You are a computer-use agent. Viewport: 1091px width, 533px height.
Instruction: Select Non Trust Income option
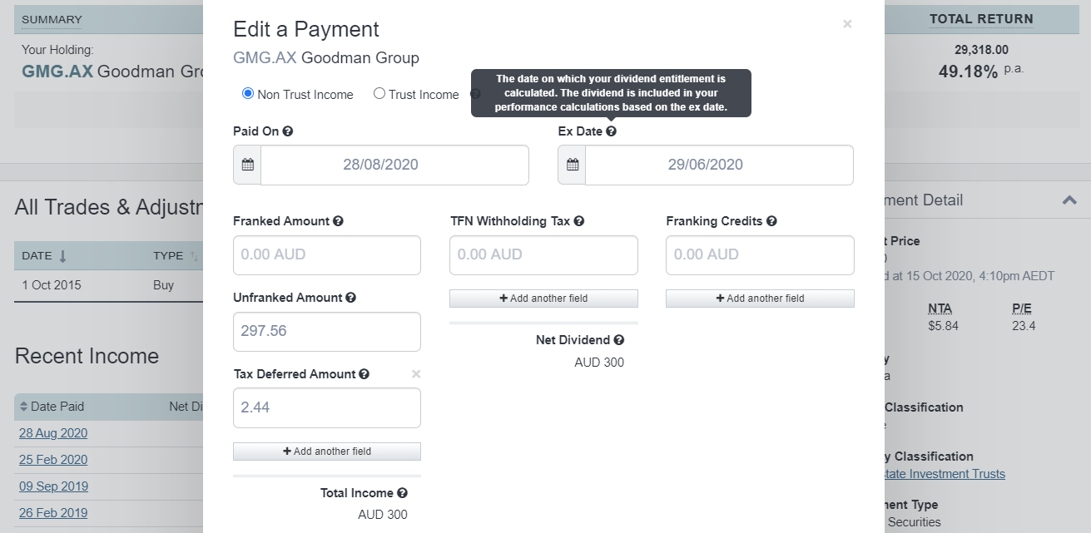[x=248, y=94]
